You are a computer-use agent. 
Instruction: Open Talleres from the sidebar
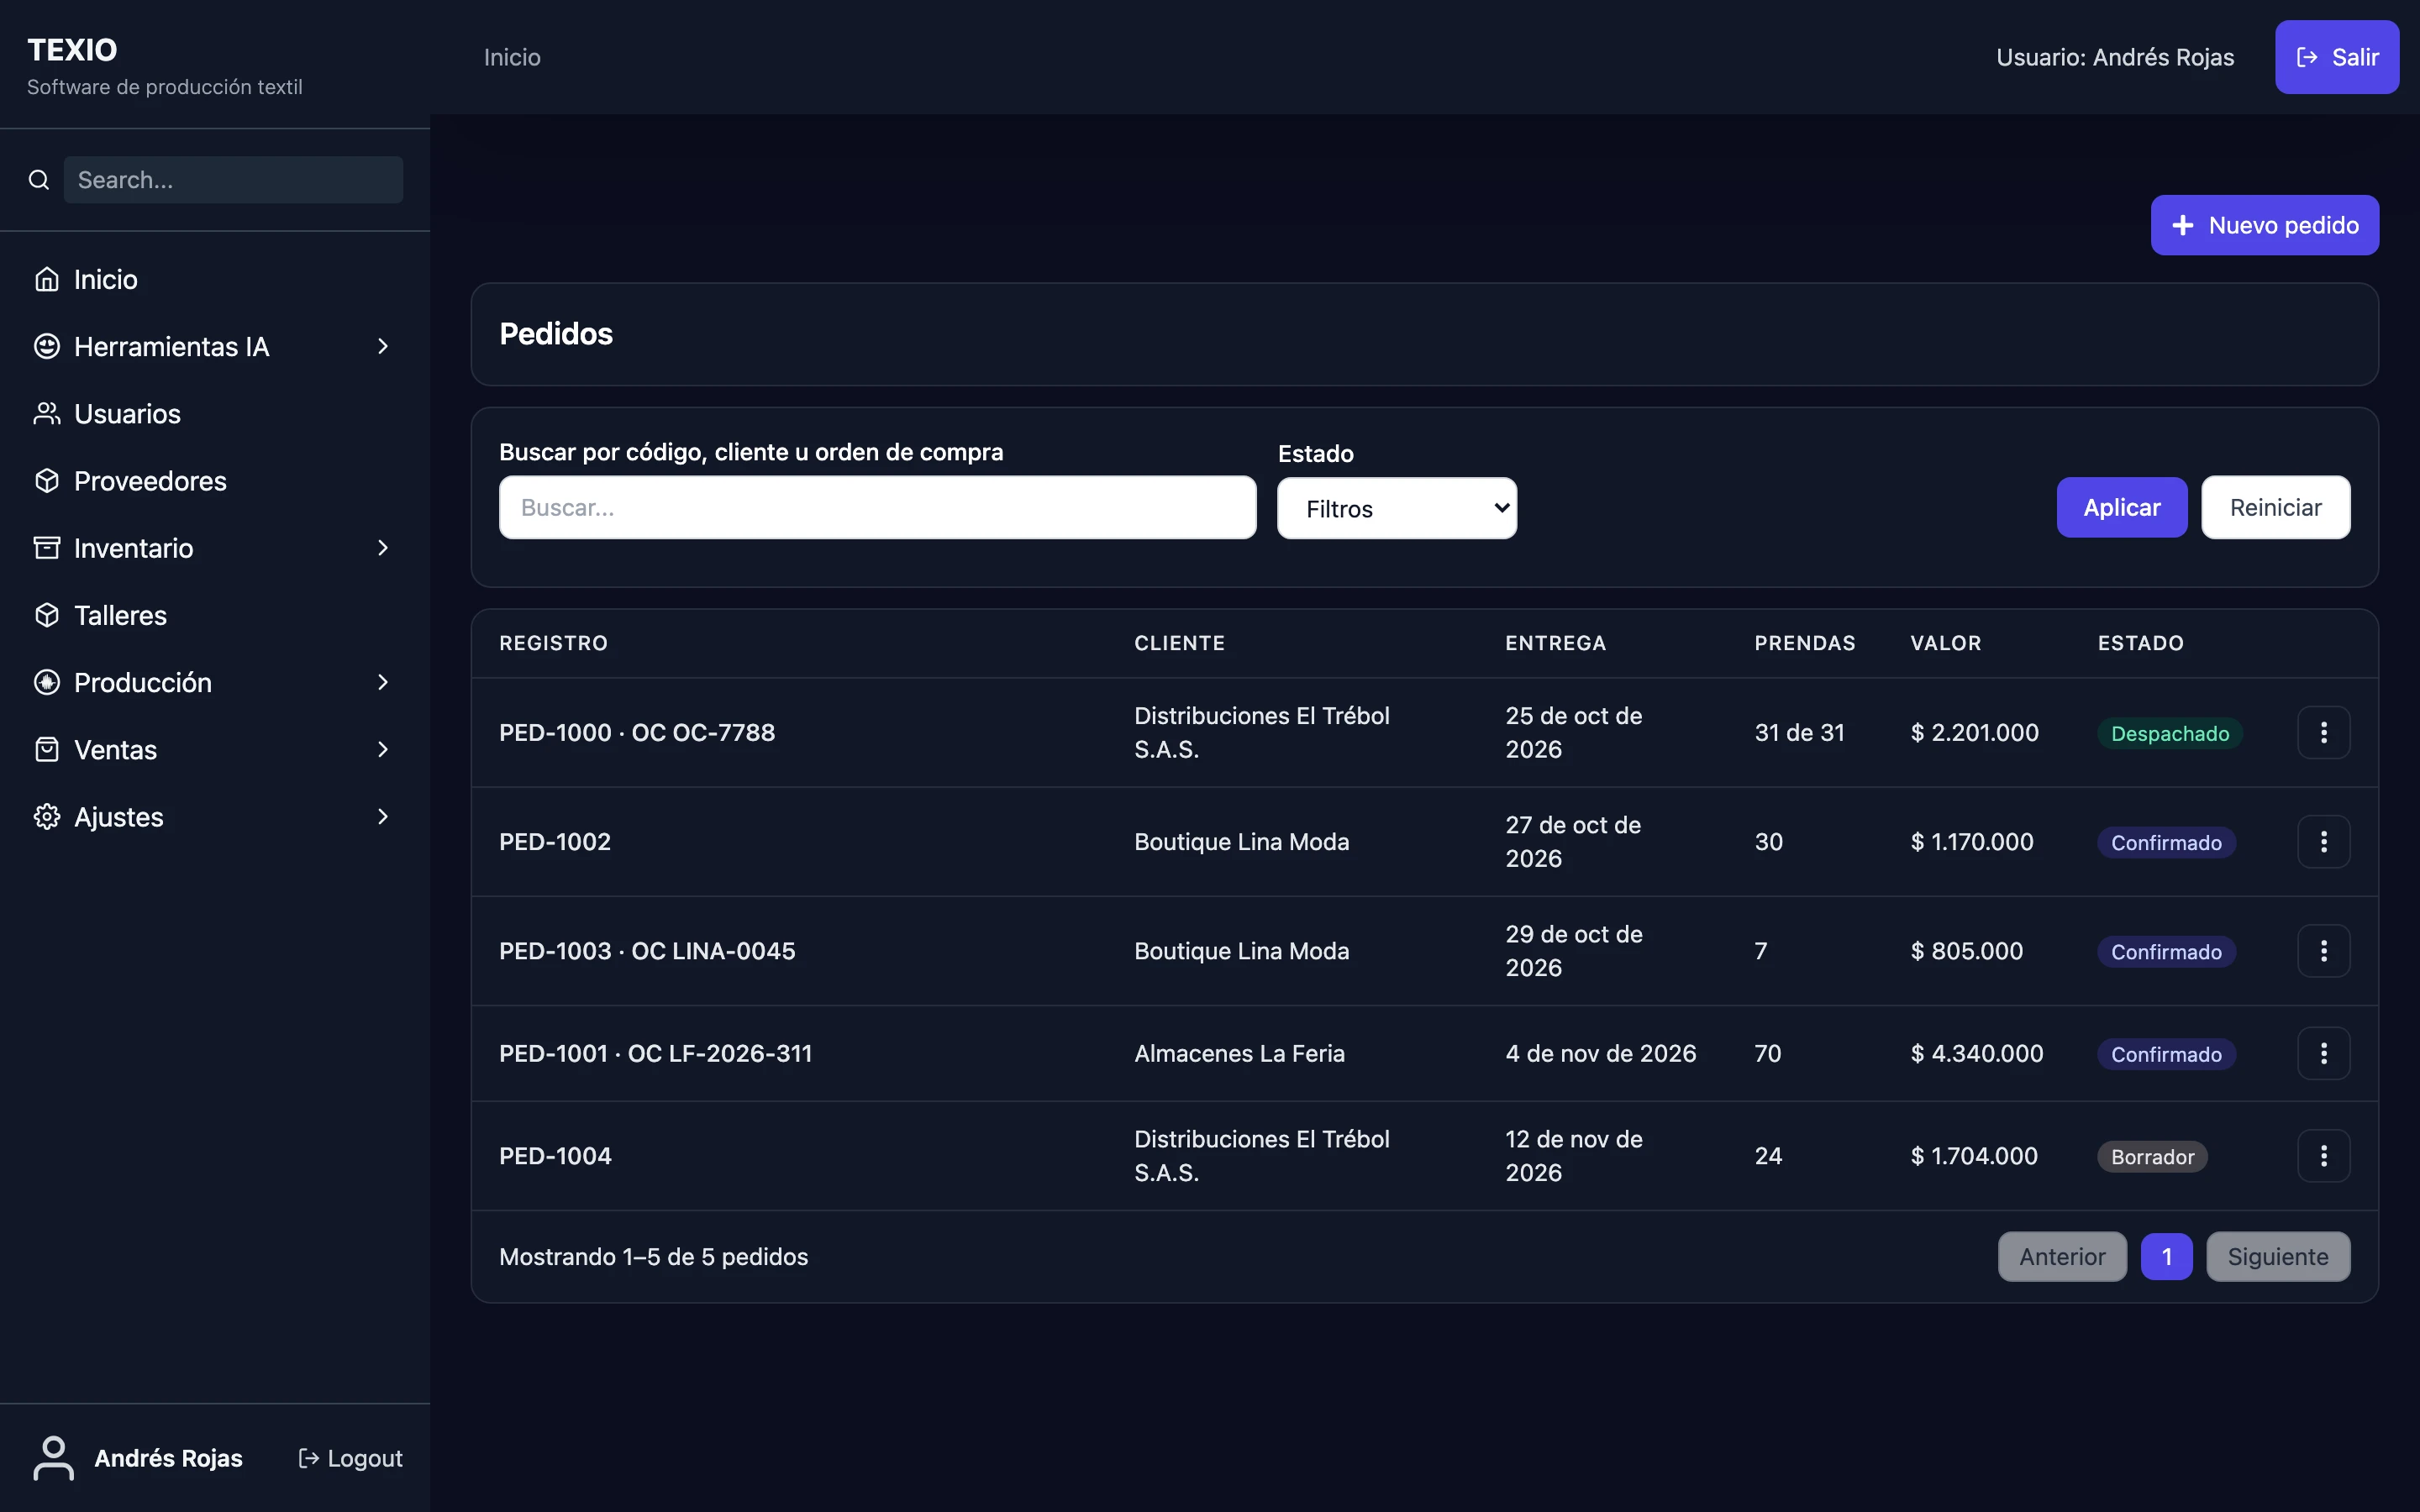(x=215, y=615)
